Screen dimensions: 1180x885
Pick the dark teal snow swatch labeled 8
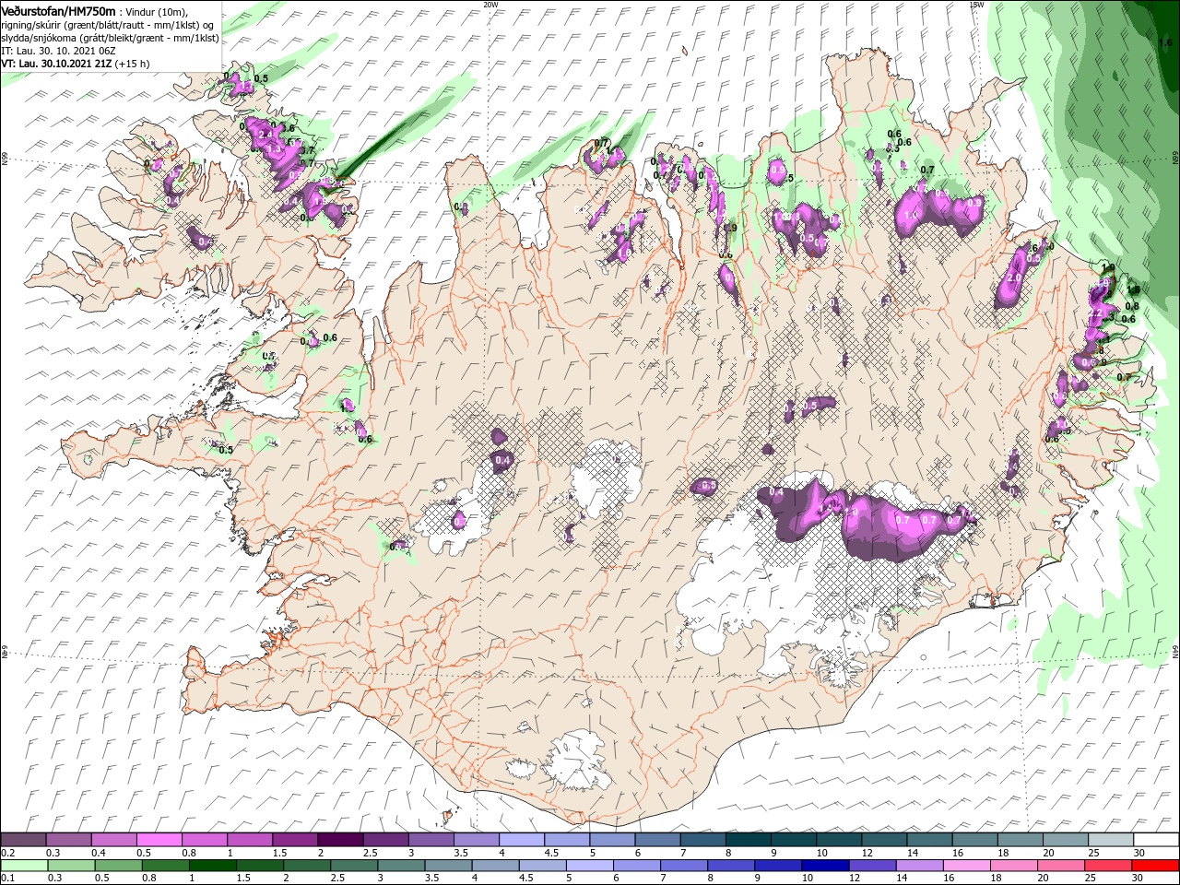pos(748,840)
